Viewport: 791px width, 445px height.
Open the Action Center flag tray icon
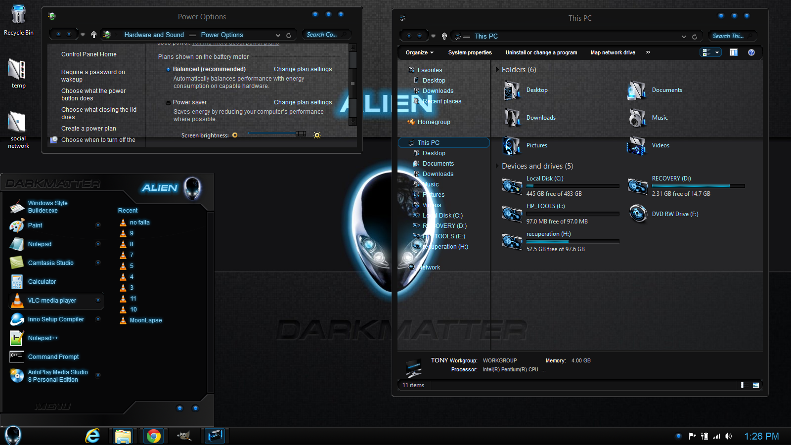coord(692,436)
